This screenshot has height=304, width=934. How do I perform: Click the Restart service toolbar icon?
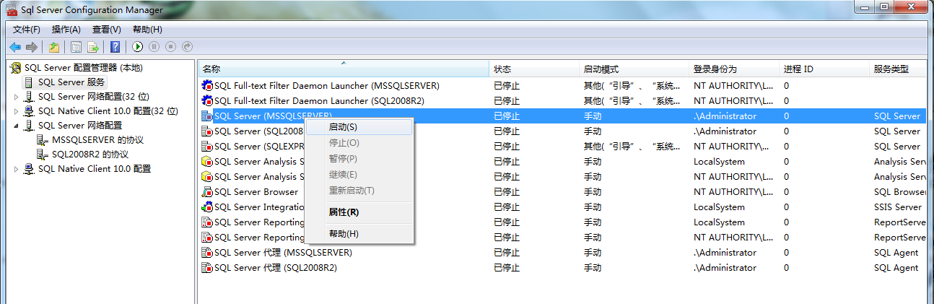(187, 47)
